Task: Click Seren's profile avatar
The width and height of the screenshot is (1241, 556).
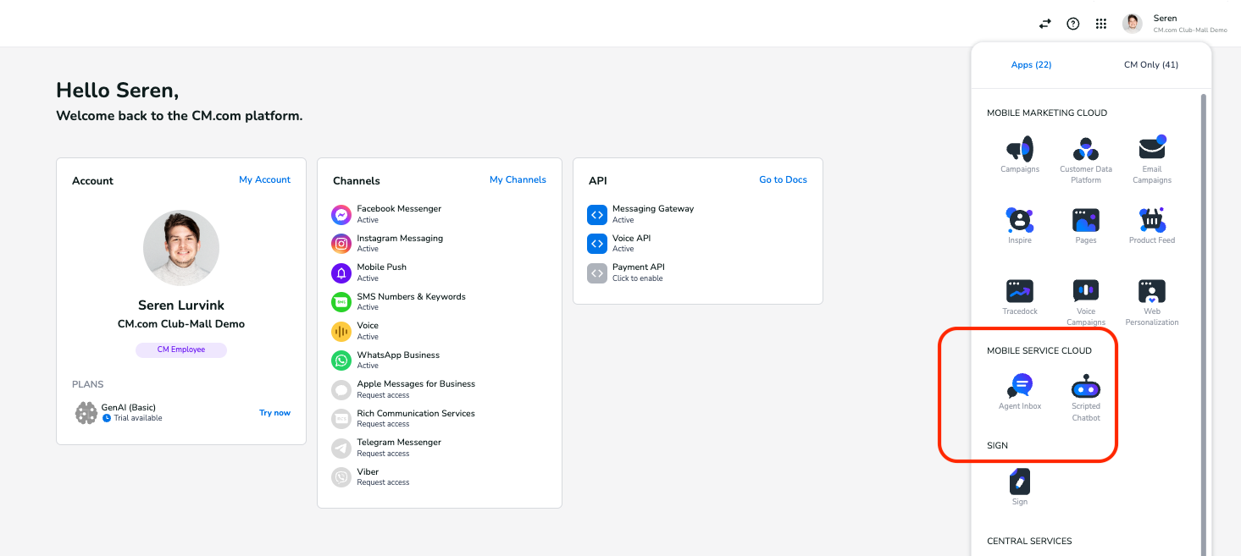Action: coord(1132,23)
